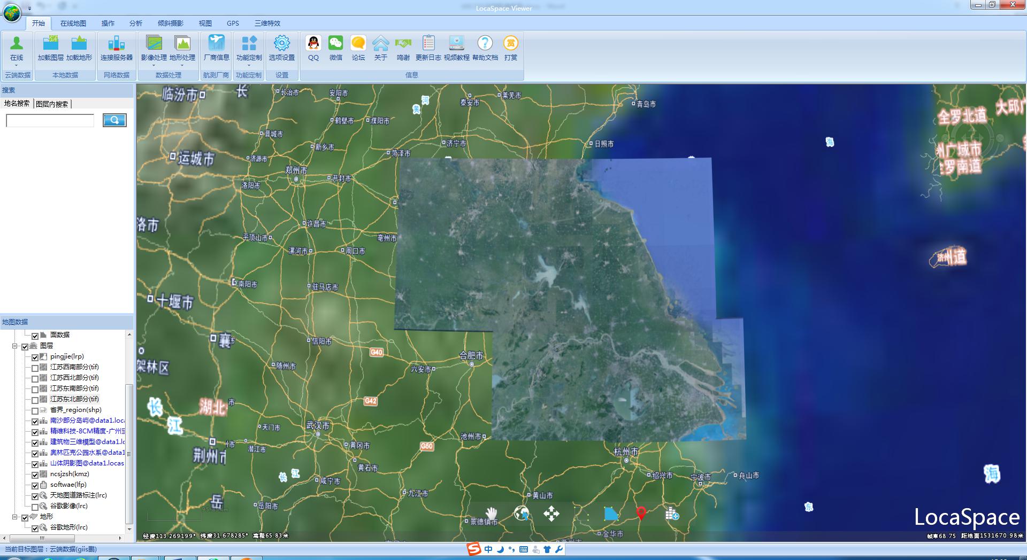Click the add building model tool
Screen dimensions: 1027x560
[x=672, y=514]
